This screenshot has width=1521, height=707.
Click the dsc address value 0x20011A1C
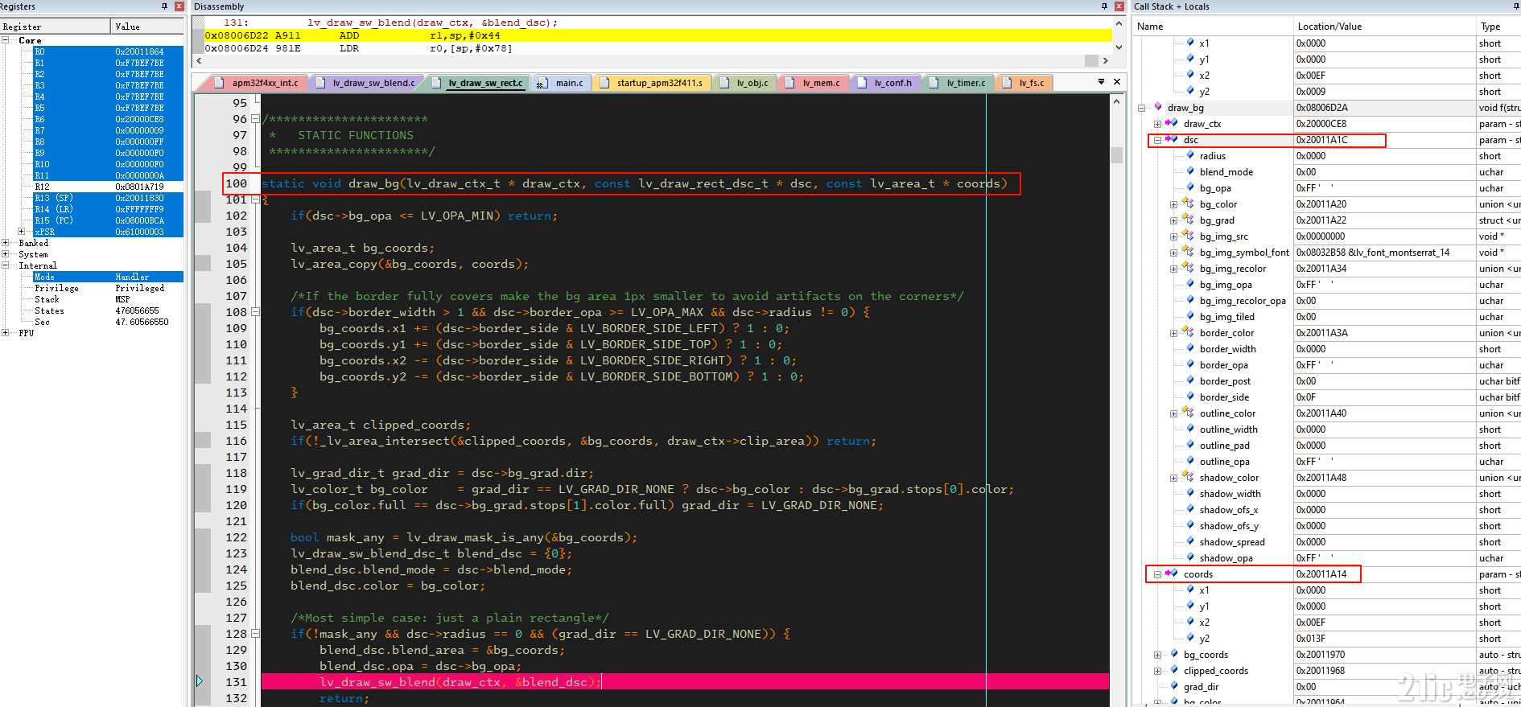click(x=1321, y=140)
